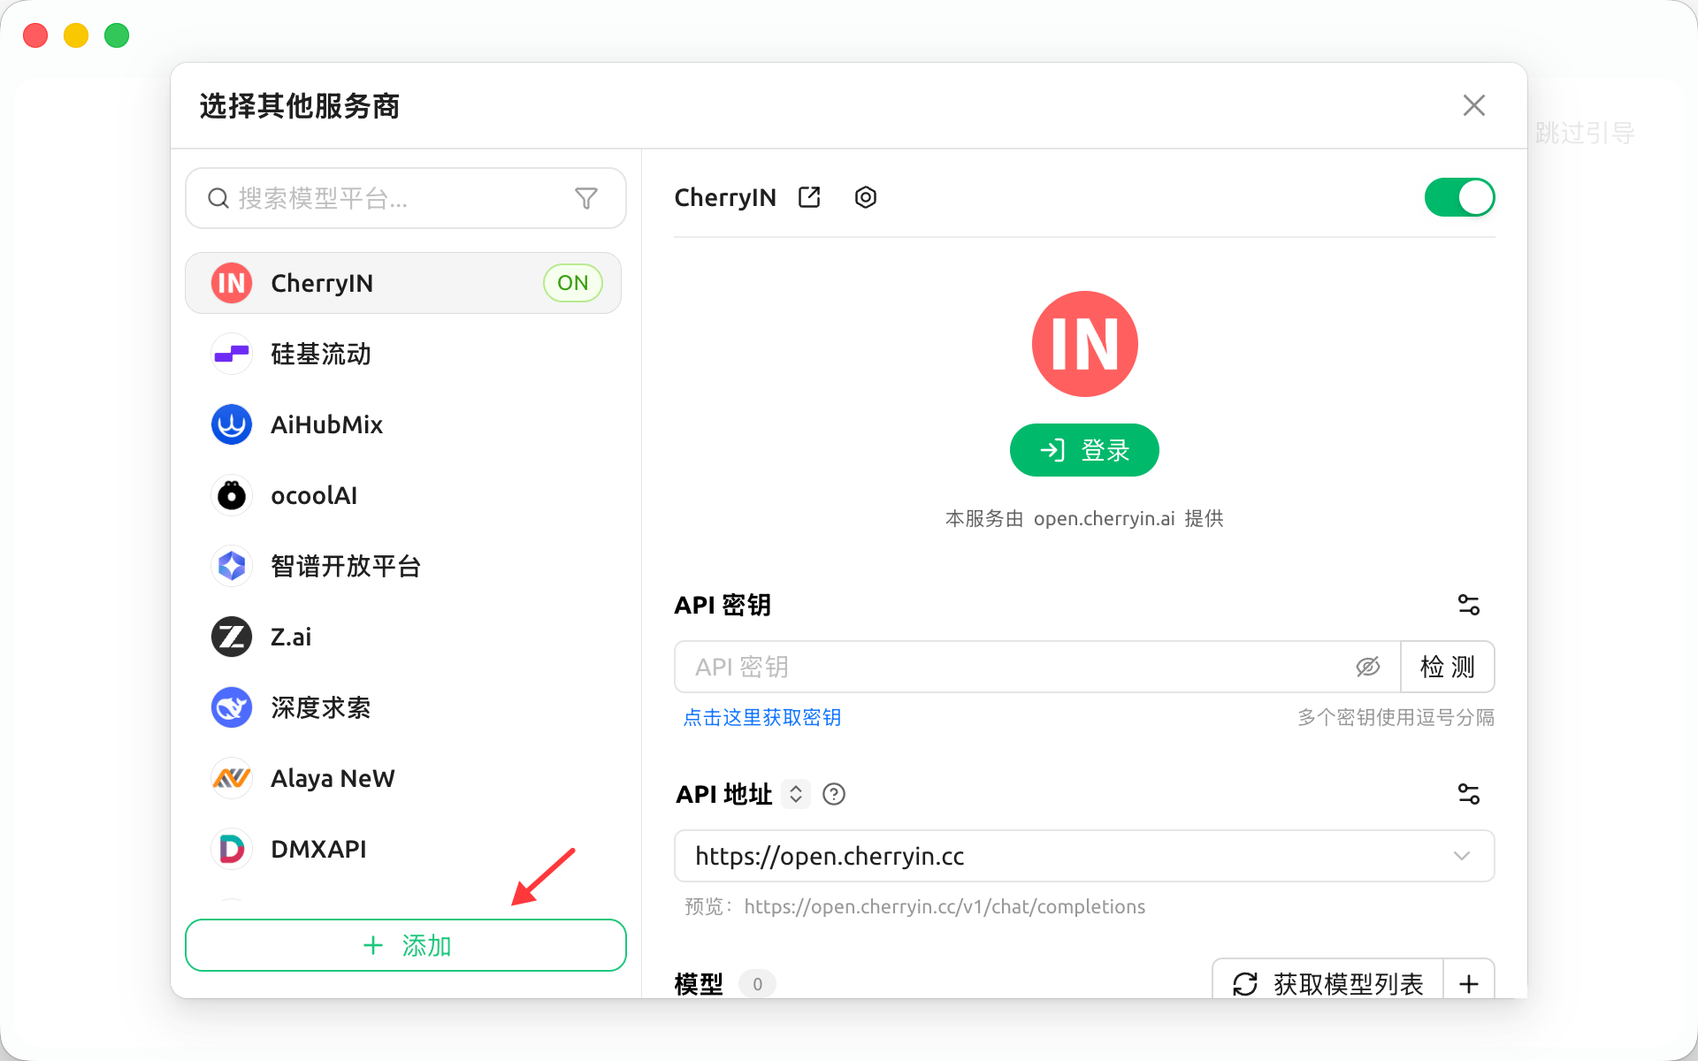Image resolution: width=1698 pixels, height=1061 pixels.
Task: Select the DMXAPI provider
Action: (403, 849)
